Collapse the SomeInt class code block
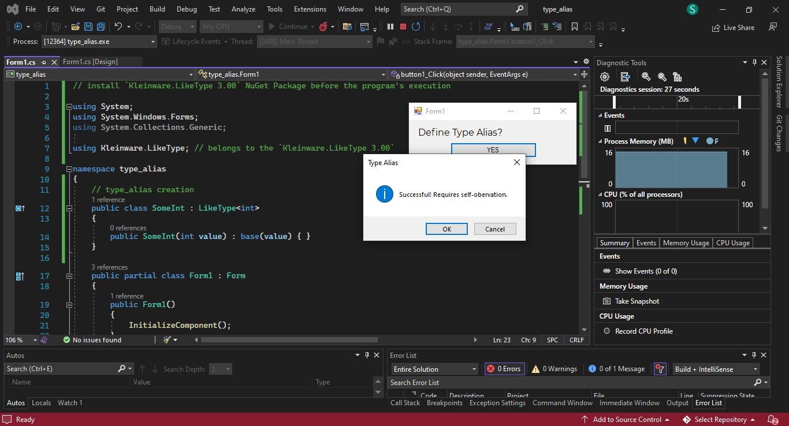789x426 pixels. coord(69,208)
